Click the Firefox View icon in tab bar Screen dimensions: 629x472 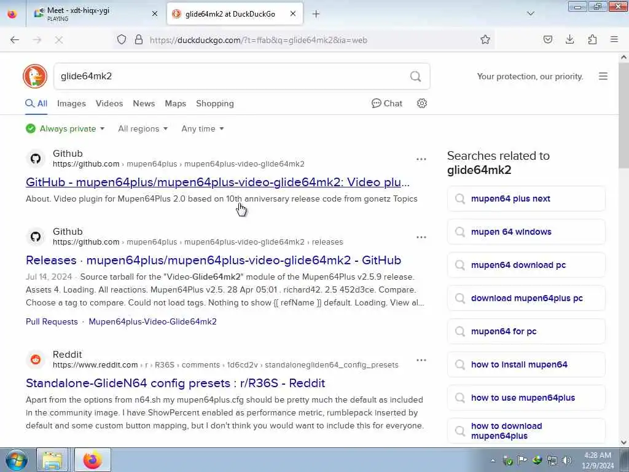coord(12,14)
